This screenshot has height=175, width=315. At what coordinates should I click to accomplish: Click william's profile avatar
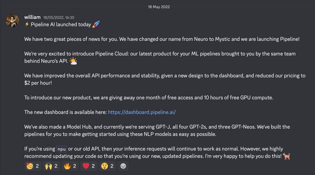click(13, 21)
